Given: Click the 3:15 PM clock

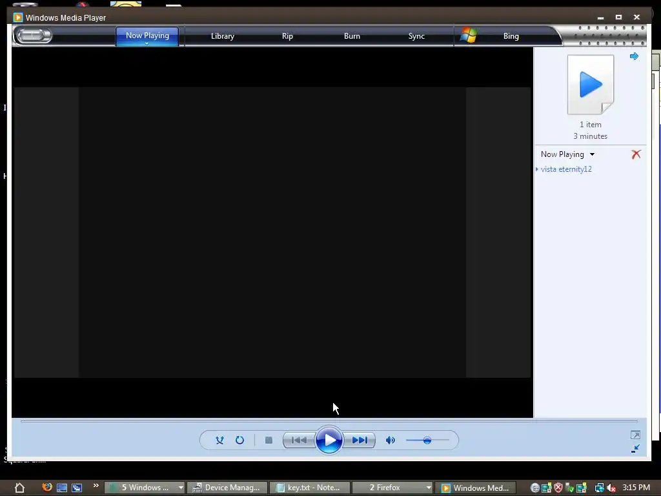Looking at the screenshot, I should [x=636, y=488].
